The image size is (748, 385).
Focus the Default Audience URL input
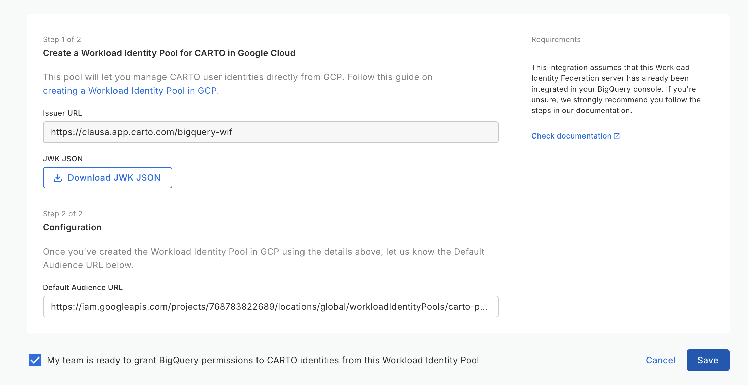tap(270, 307)
